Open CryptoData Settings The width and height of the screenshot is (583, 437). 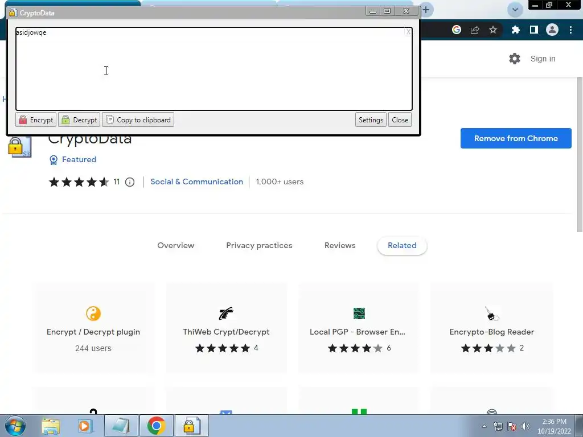click(x=371, y=119)
